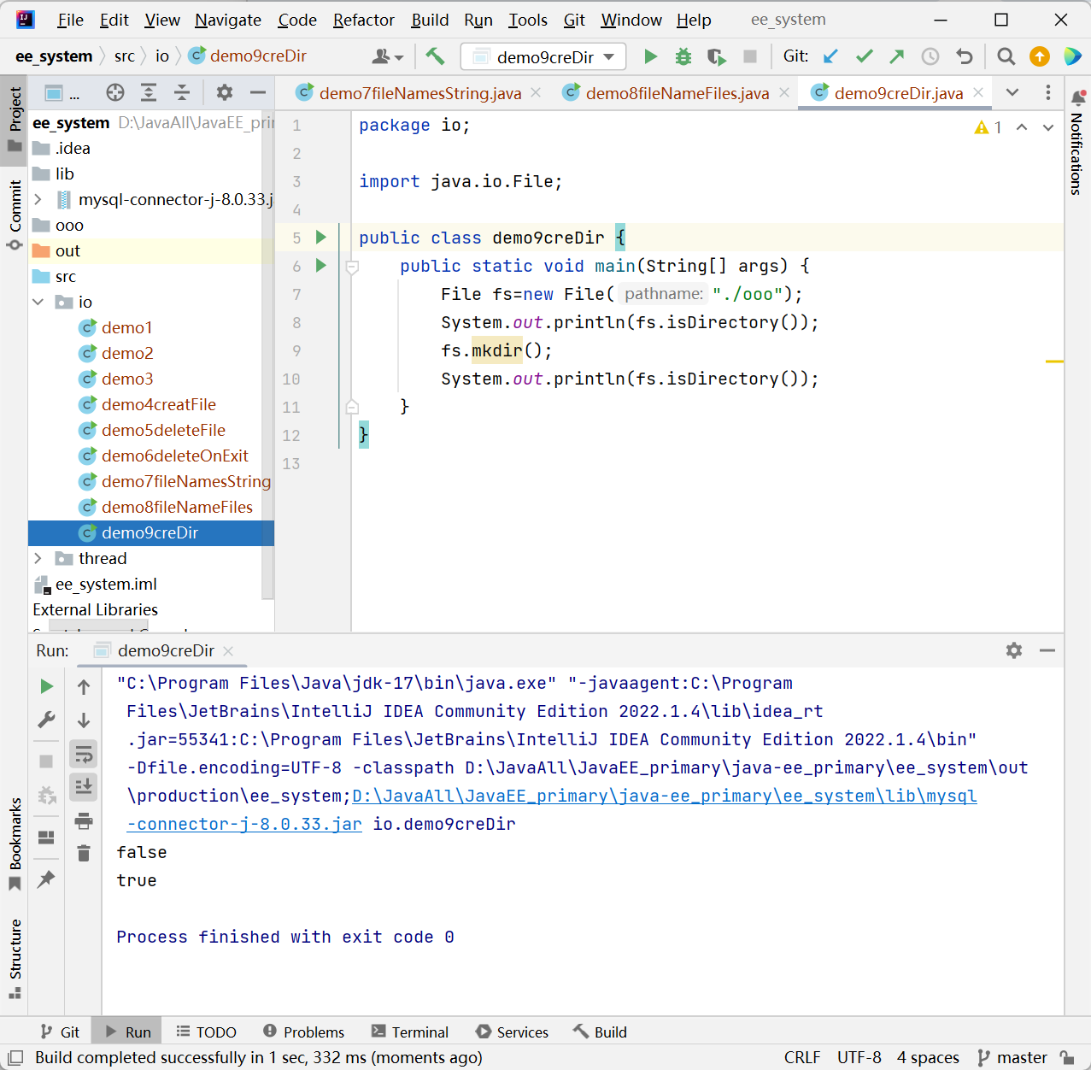
Task: Select the out folder in project tree
Action: (x=67, y=250)
